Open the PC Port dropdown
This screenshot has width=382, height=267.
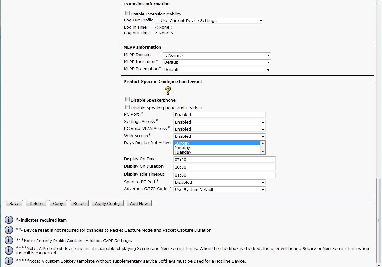coord(219,115)
